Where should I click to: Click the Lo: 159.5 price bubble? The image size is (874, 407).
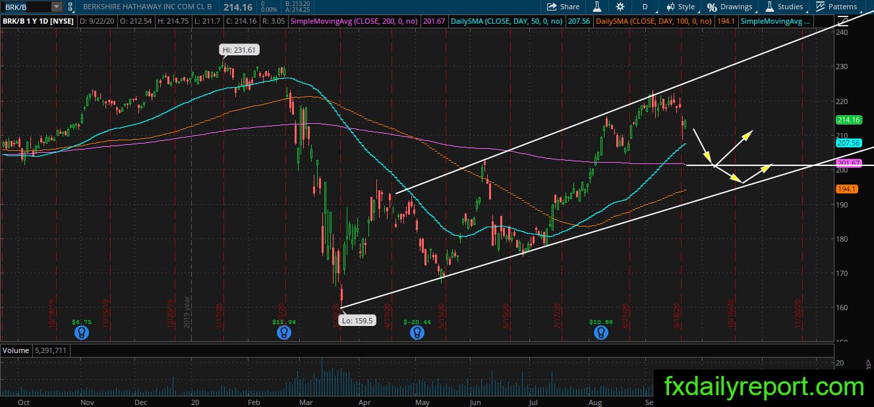[x=358, y=320]
